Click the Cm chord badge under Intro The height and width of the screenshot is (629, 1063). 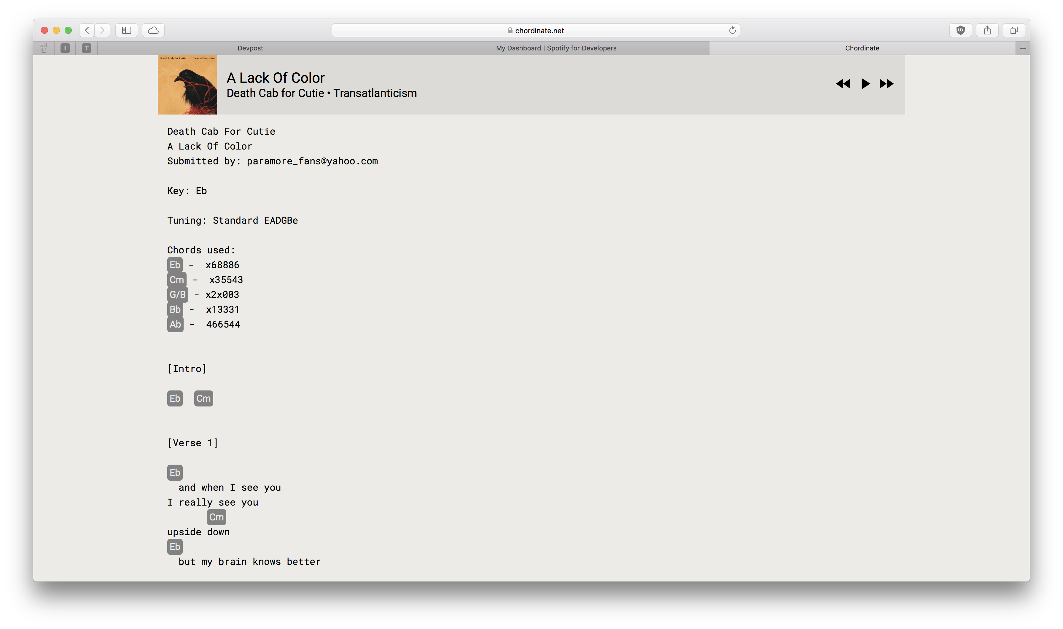(203, 398)
